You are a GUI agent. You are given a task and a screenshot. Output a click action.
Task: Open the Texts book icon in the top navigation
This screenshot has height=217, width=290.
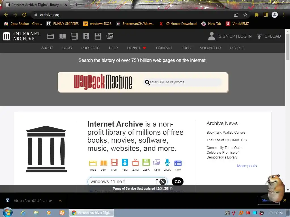[x=62, y=36]
